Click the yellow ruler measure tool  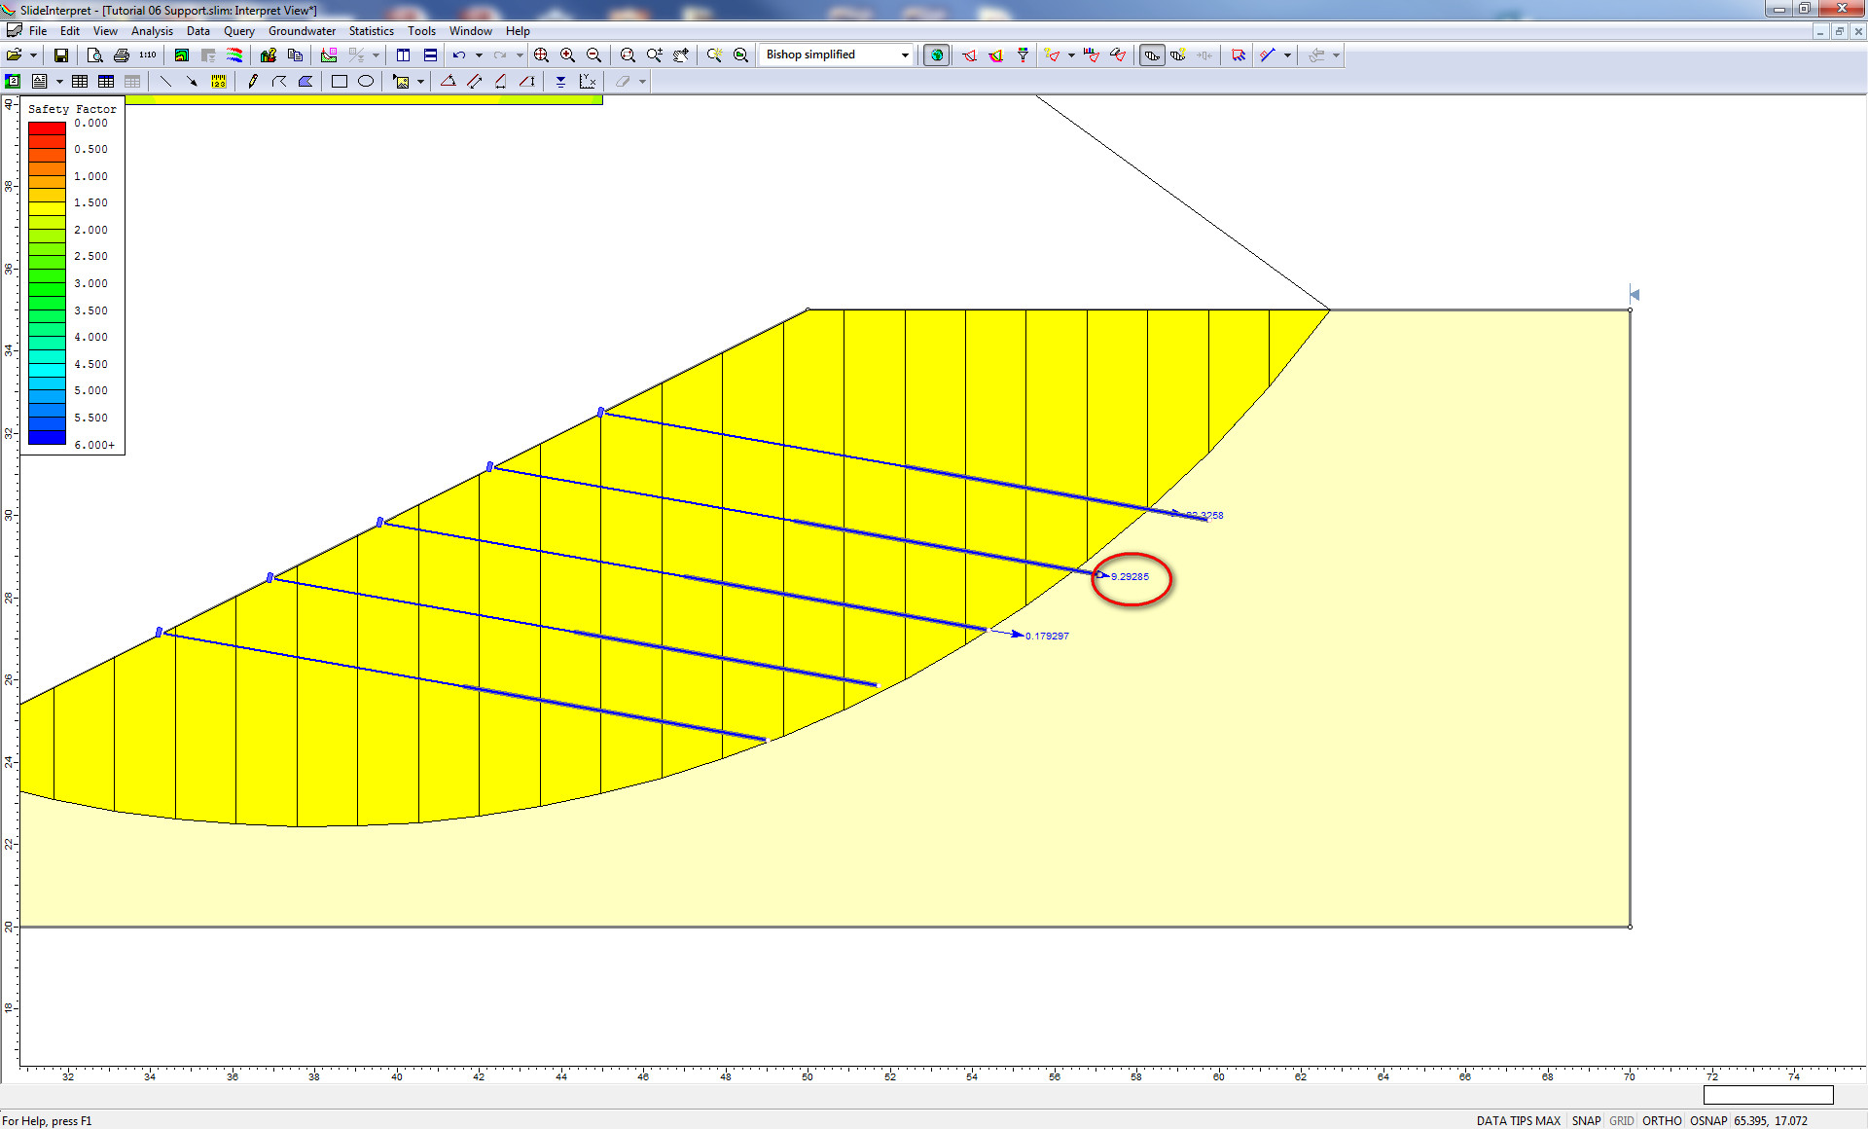[219, 82]
